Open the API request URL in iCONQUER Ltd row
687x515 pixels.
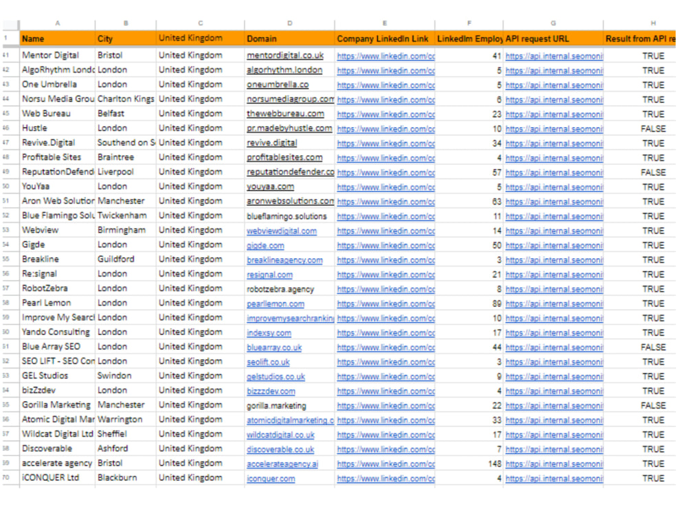pyautogui.click(x=554, y=478)
